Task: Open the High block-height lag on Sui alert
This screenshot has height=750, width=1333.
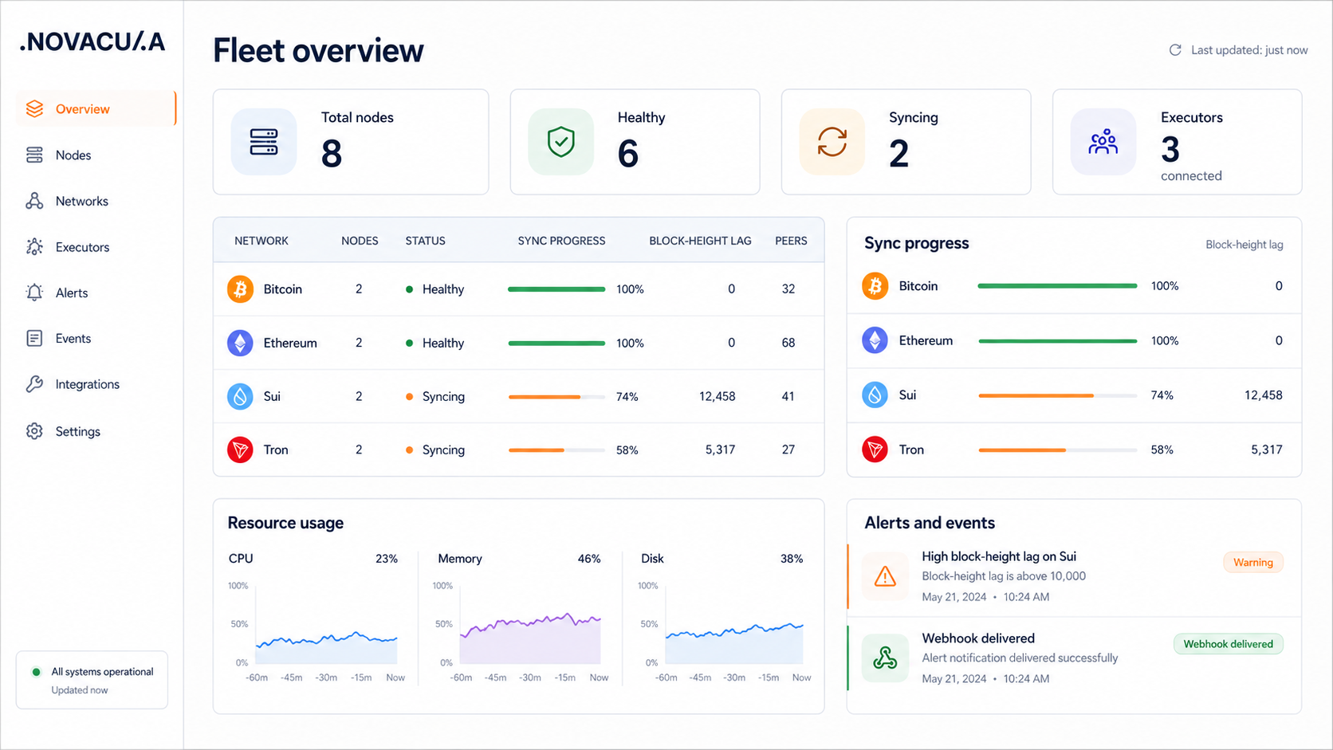Action: tap(999, 556)
